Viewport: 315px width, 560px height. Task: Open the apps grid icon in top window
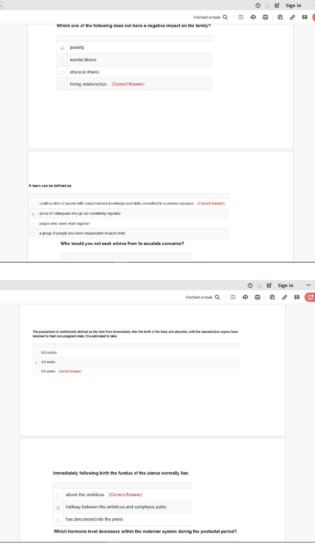click(277, 5)
